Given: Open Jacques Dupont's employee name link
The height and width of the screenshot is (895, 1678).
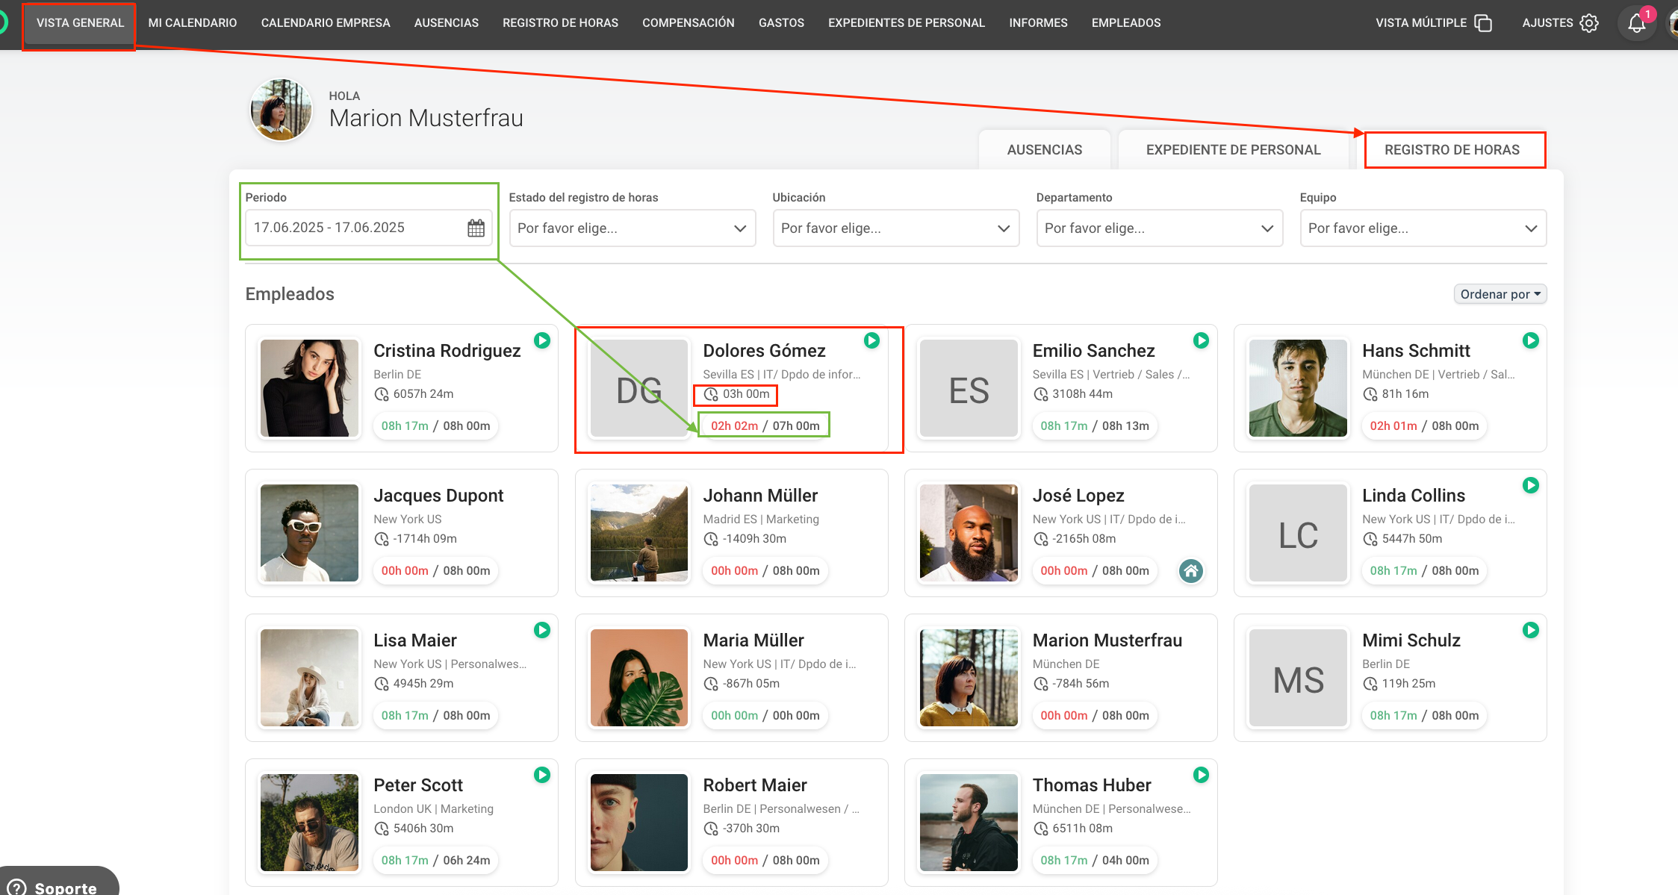Looking at the screenshot, I should coord(438,496).
